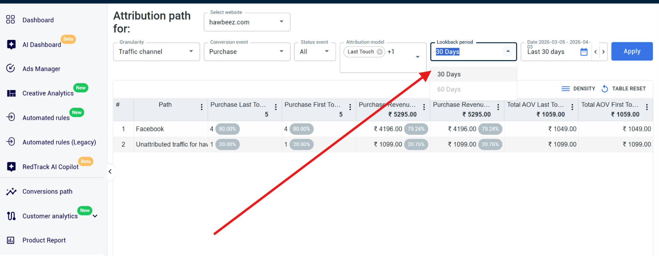This screenshot has width=659, height=256.
Task: Click the Ads Manager circular icon
Action: click(11, 68)
